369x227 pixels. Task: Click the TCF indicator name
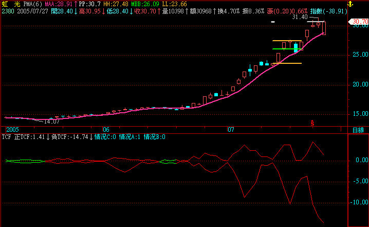click(6, 137)
